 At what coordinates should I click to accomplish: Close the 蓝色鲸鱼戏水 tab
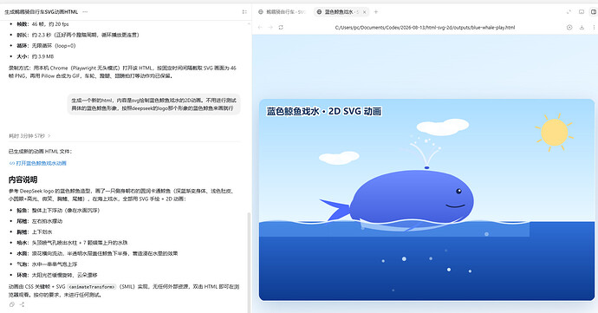click(x=365, y=12)
